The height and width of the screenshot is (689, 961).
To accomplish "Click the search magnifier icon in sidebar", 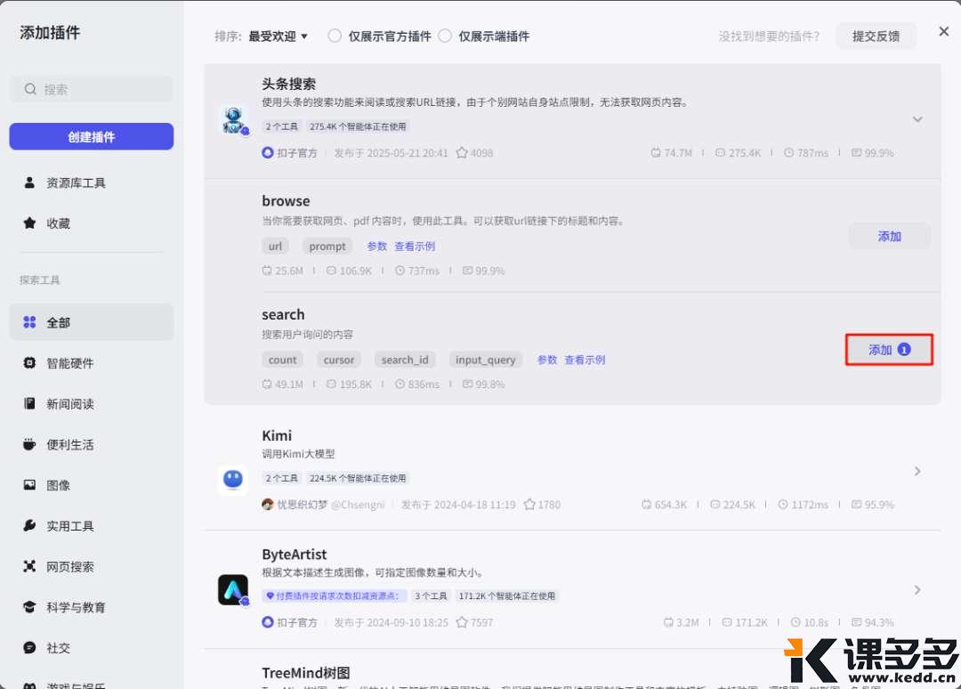I will (30, 90).
